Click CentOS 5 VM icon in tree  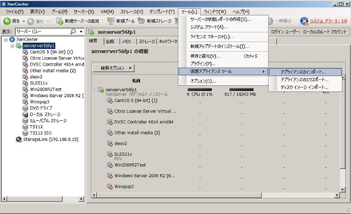25,52
